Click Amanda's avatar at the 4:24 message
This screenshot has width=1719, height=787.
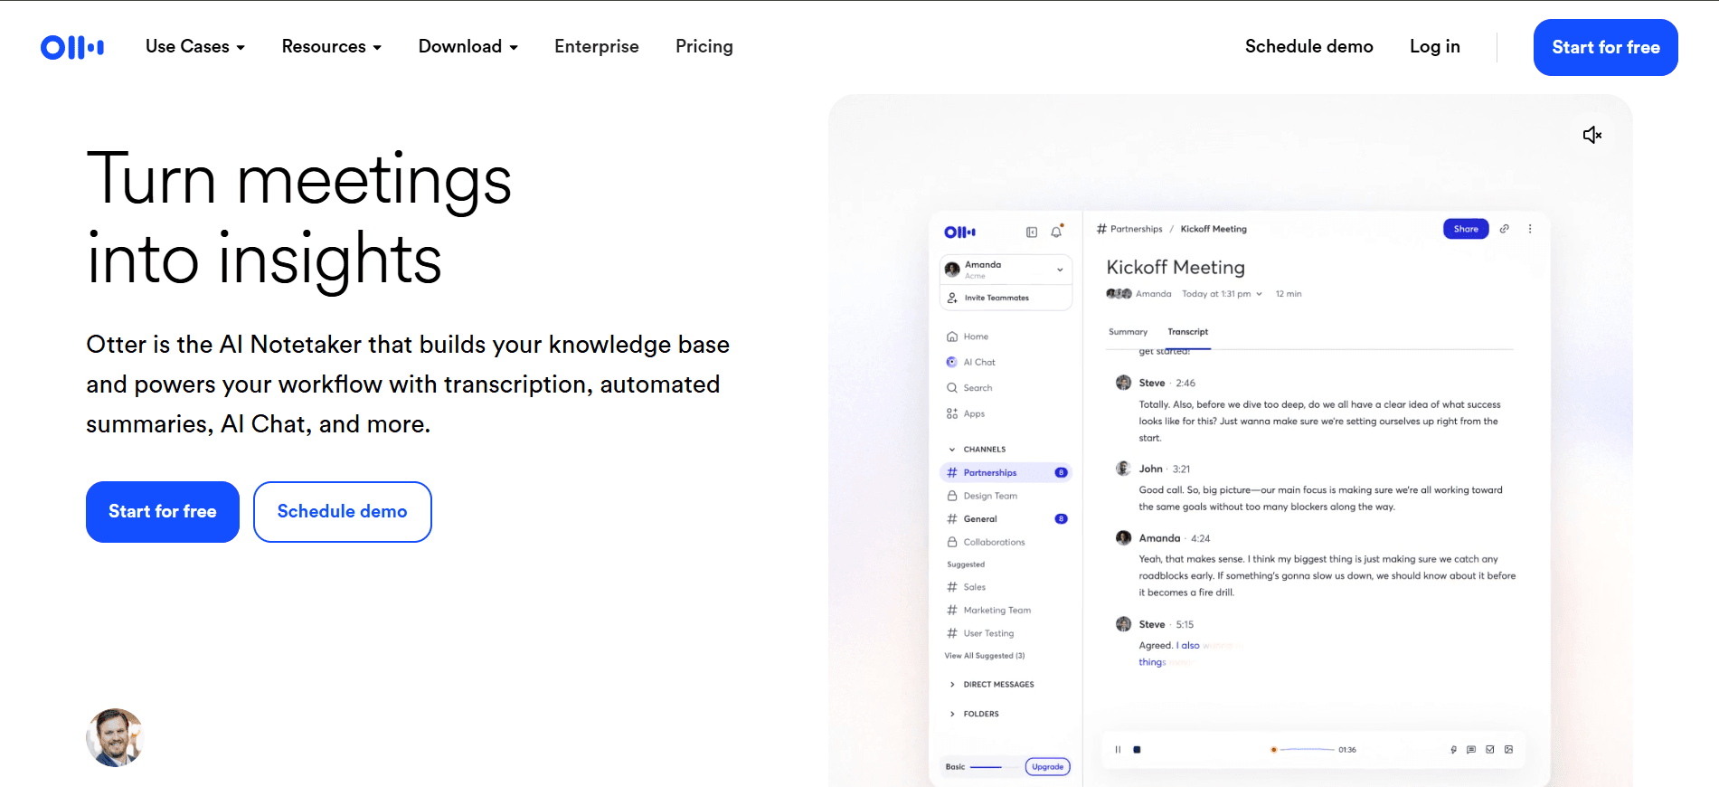tap(1123, 538)
